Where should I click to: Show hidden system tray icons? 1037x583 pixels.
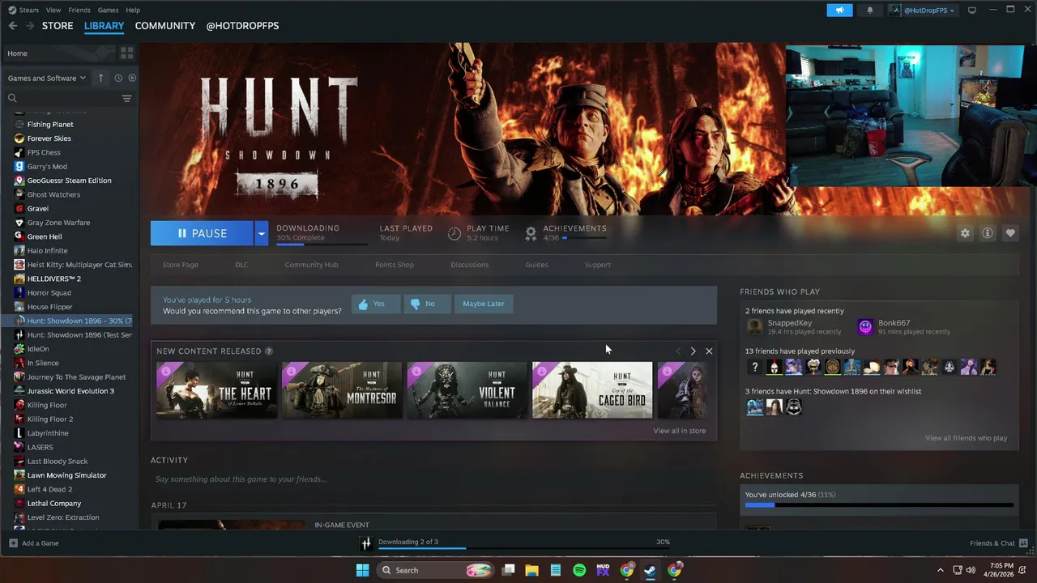click(941, 570)
